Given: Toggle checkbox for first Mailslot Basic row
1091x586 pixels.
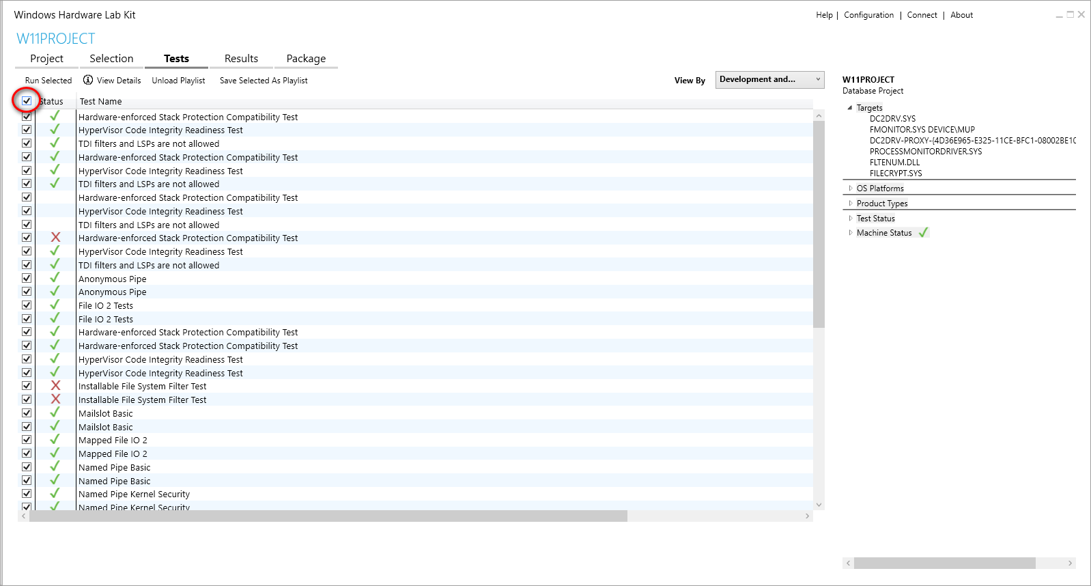Looking at the screenshot, I should [27, 413].
